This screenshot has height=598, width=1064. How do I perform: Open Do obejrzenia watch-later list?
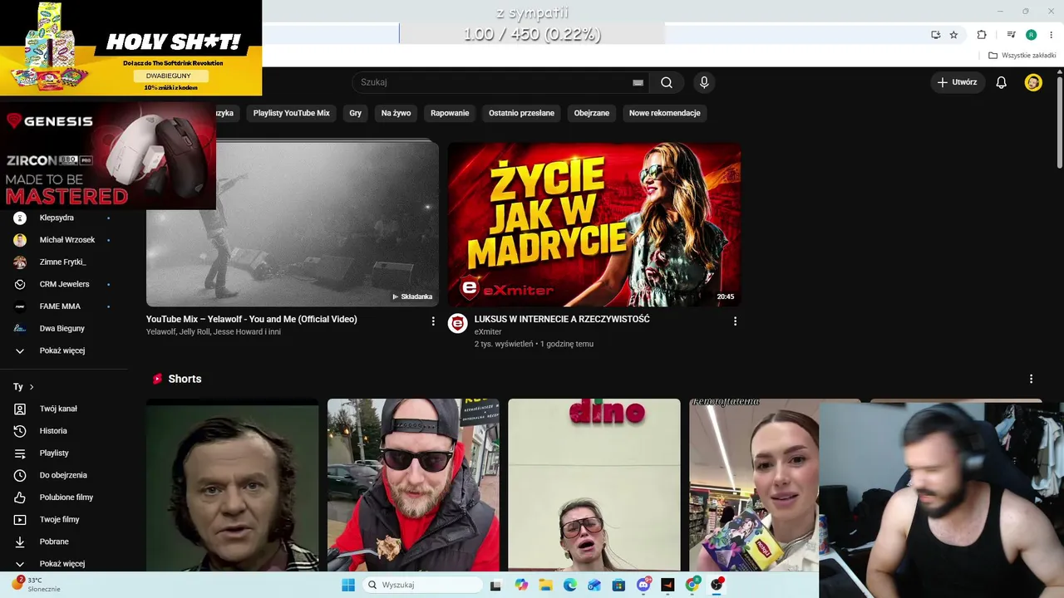[x=64, y=475]
